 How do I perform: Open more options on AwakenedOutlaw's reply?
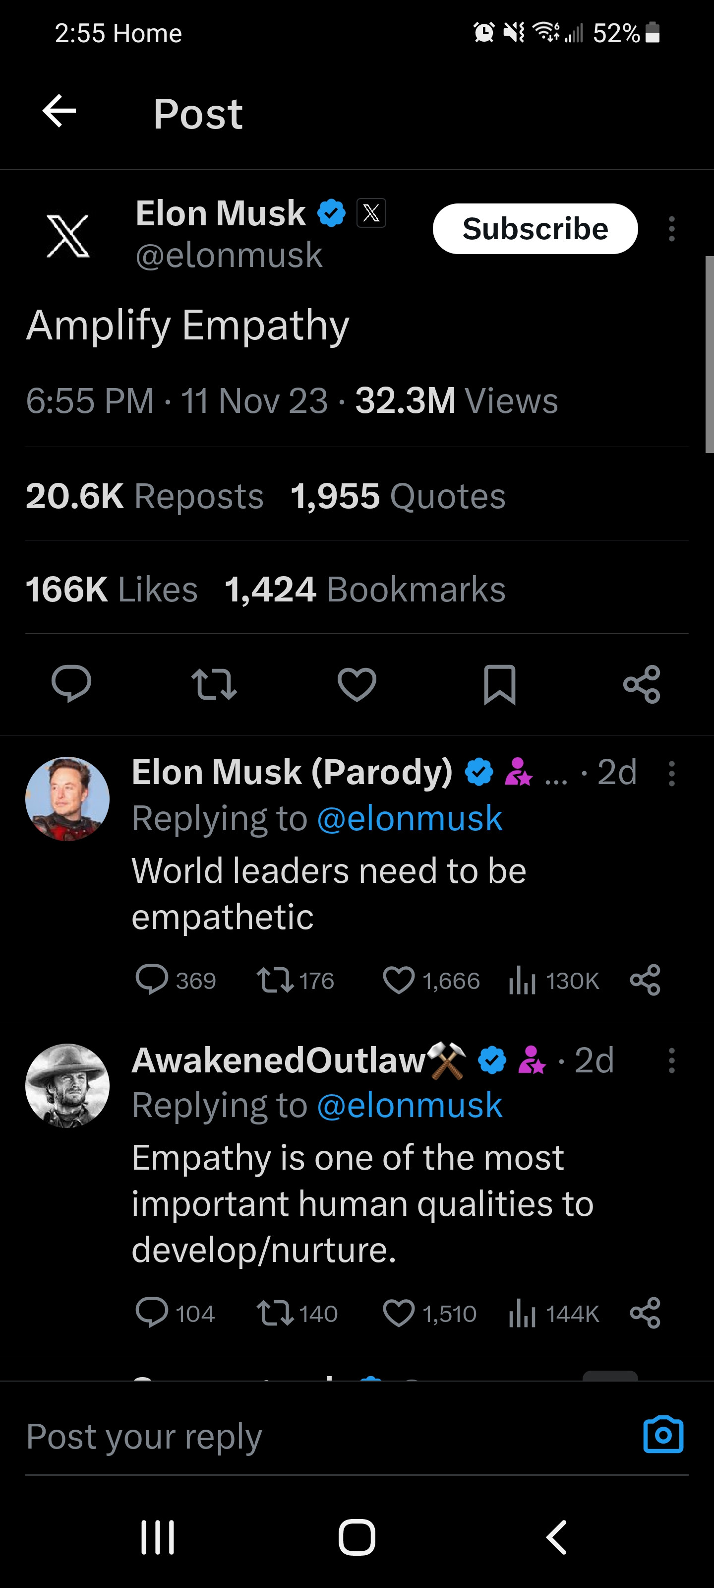click(x=671, y=1060)
